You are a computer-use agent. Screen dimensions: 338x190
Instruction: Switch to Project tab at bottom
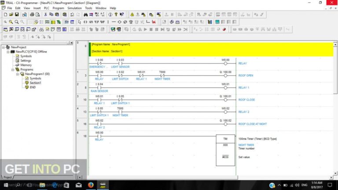tap(7, 177)
